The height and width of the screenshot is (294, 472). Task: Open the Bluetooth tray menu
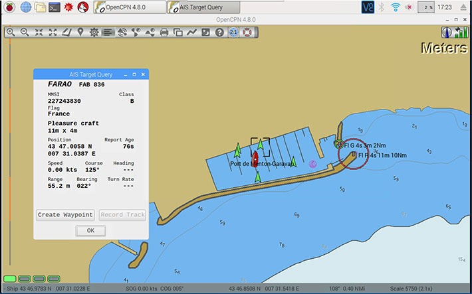(x=382, y=7)
